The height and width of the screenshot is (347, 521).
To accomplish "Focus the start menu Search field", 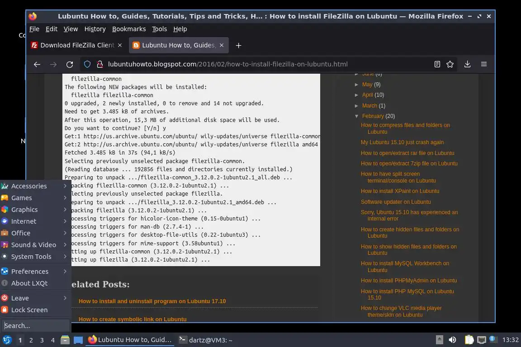I will pyautogui.click(x=36, y=326).
